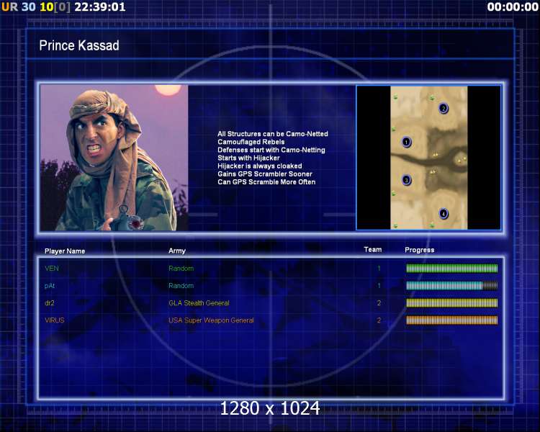Click the 00:00:00 game timer

click(x=513, y=7)
